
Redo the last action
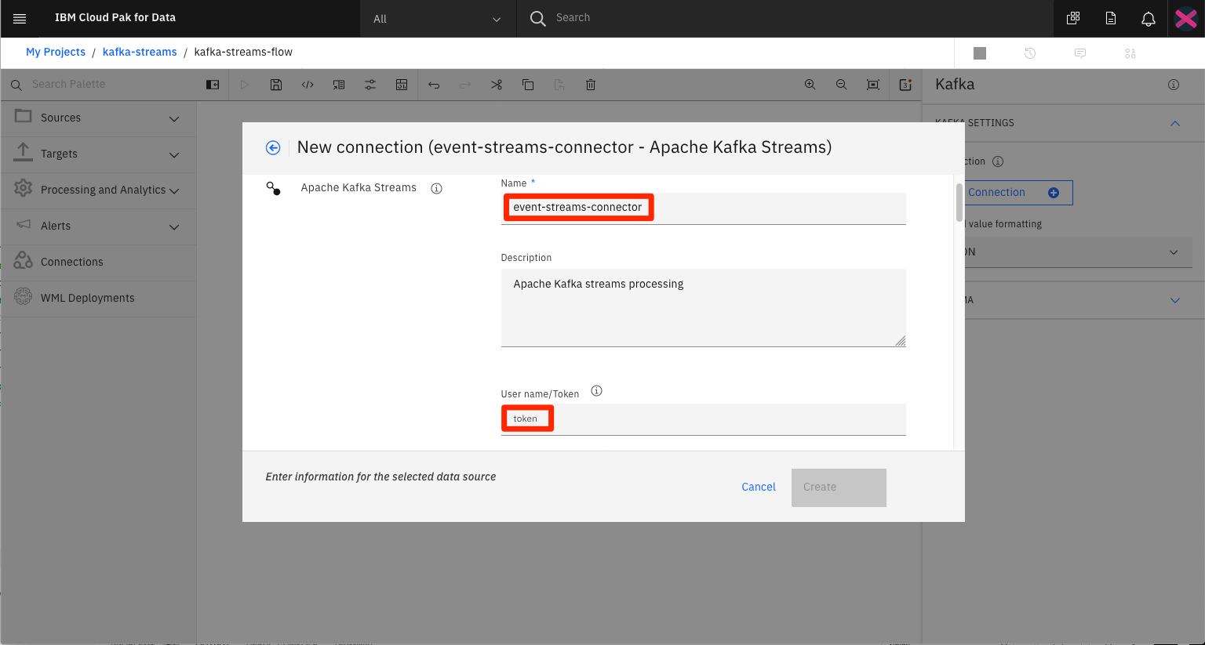click(x=465, y=85)
